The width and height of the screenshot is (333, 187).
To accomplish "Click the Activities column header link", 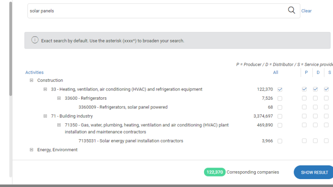I will point(35,72).
